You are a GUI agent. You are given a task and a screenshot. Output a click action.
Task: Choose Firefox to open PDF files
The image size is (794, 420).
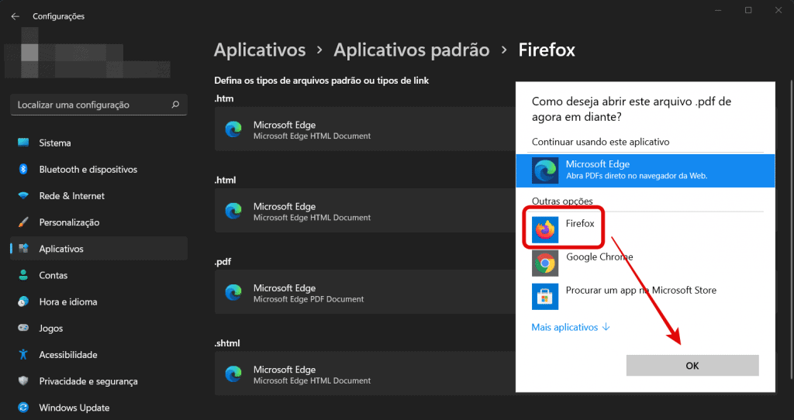click(x=645, y=229)
